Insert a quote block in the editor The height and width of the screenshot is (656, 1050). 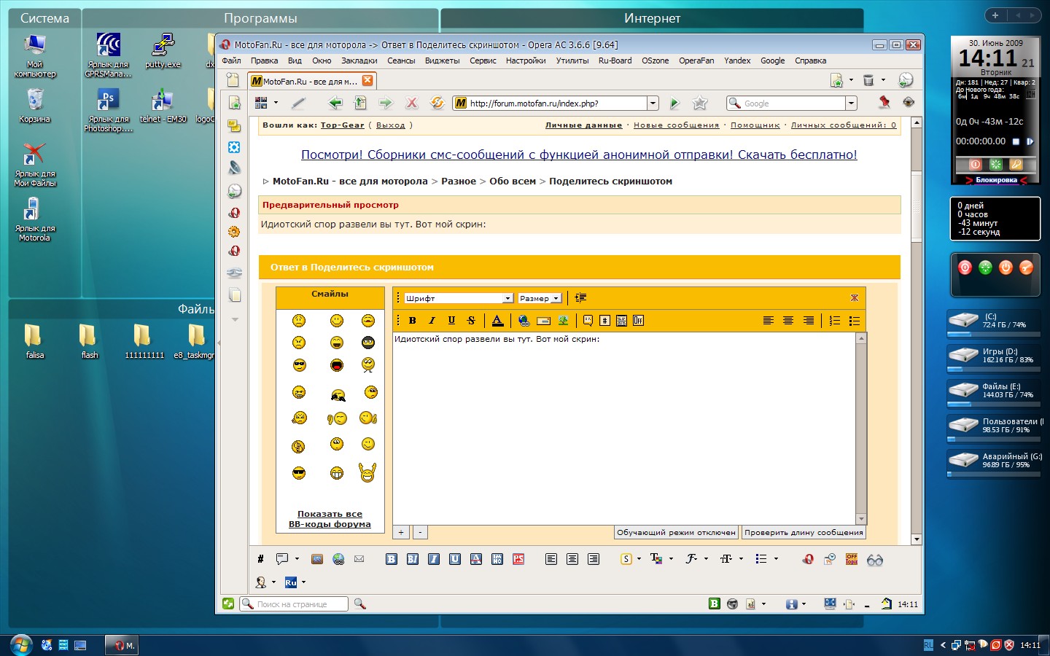588,320
